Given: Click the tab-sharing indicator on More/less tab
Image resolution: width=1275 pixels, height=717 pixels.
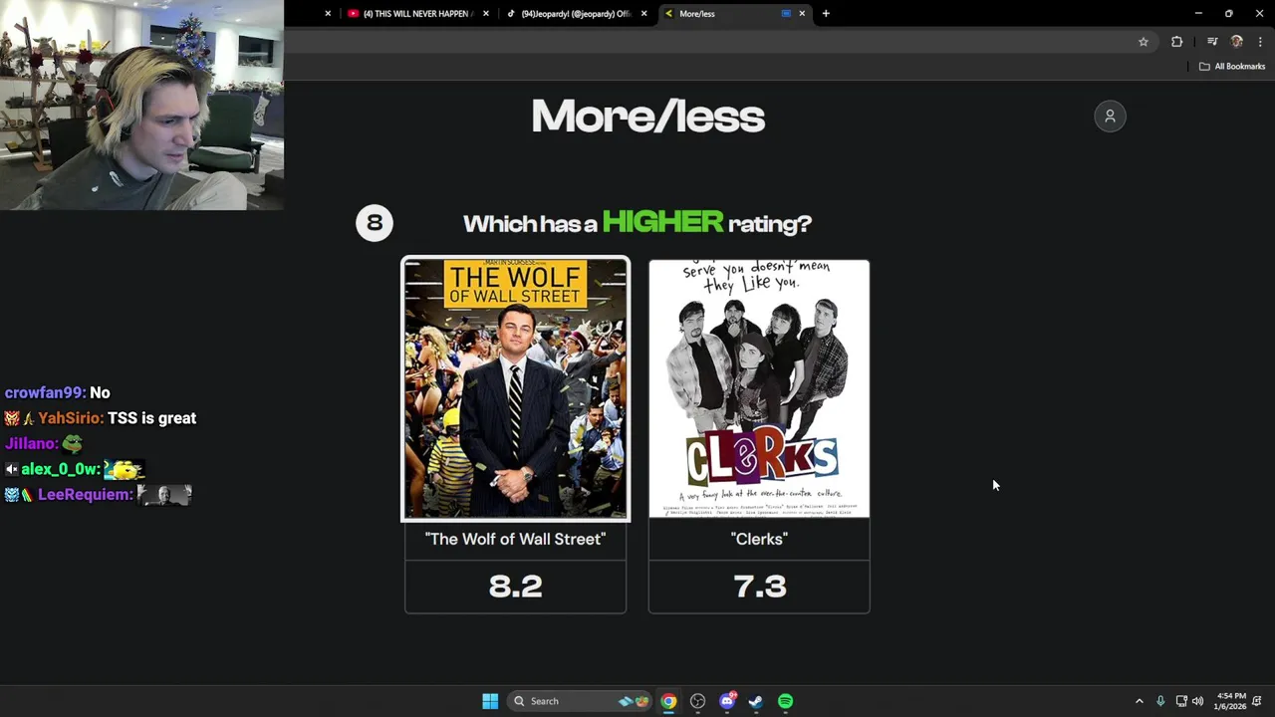Looking at the screenshot, I should (786, 14).
